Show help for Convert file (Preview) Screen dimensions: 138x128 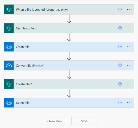[120, 65]
